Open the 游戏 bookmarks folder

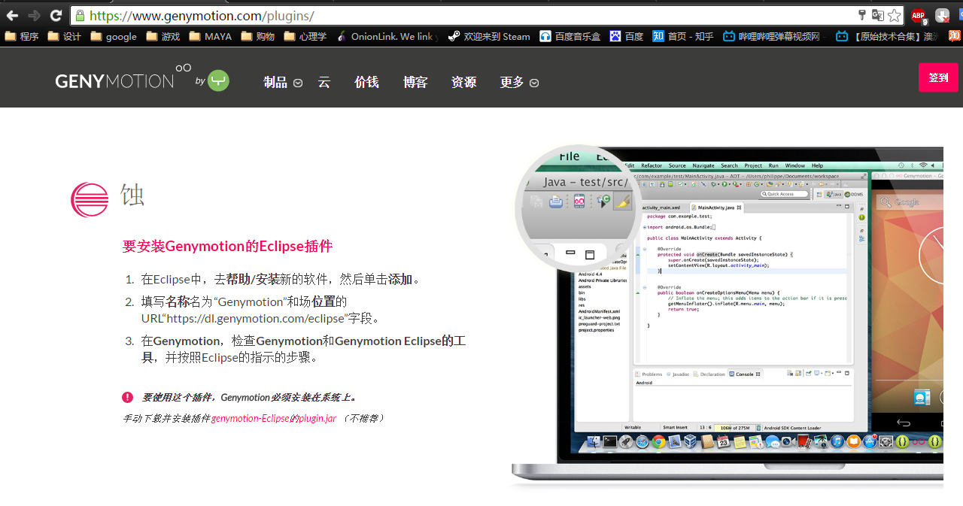(163, 36)
